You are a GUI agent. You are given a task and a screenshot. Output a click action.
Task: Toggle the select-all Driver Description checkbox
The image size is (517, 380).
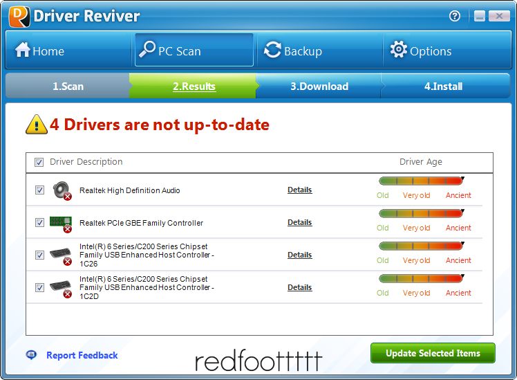click(x=39, y=162)
